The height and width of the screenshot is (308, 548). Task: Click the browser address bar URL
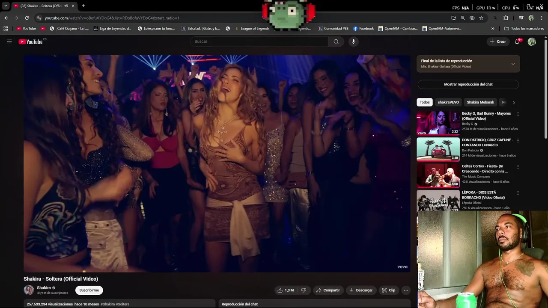[112, 18]
